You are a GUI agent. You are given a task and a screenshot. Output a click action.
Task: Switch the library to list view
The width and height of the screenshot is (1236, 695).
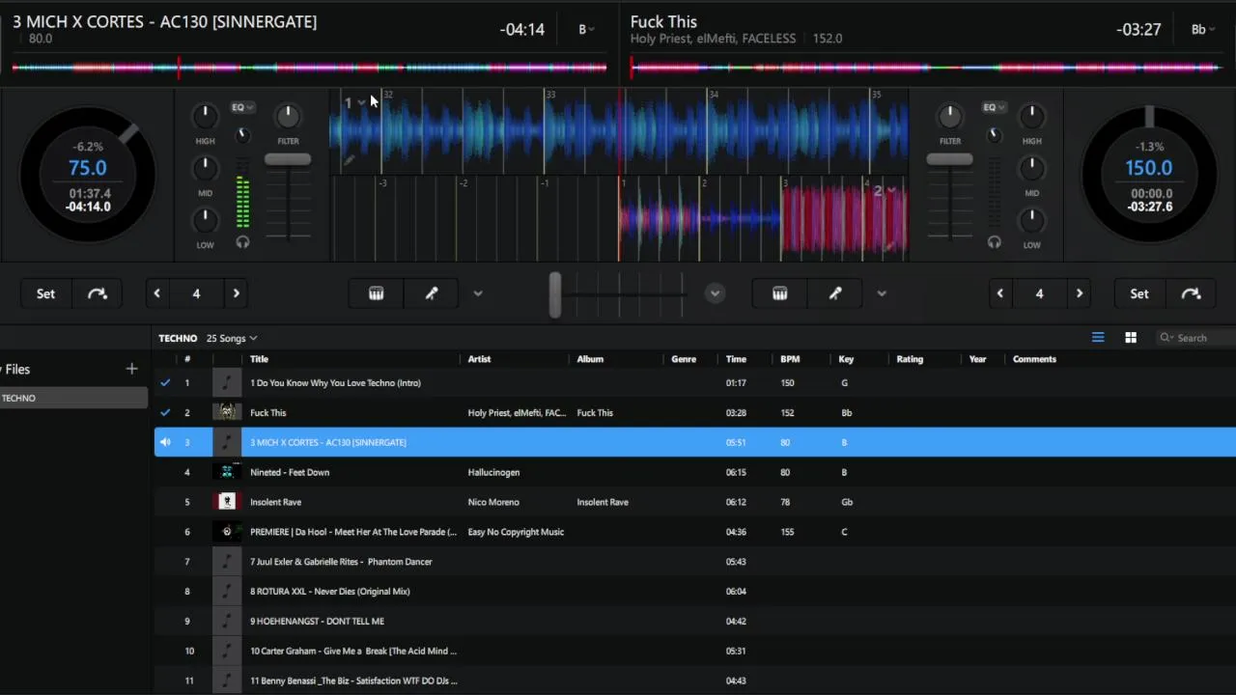[1098, 338]
